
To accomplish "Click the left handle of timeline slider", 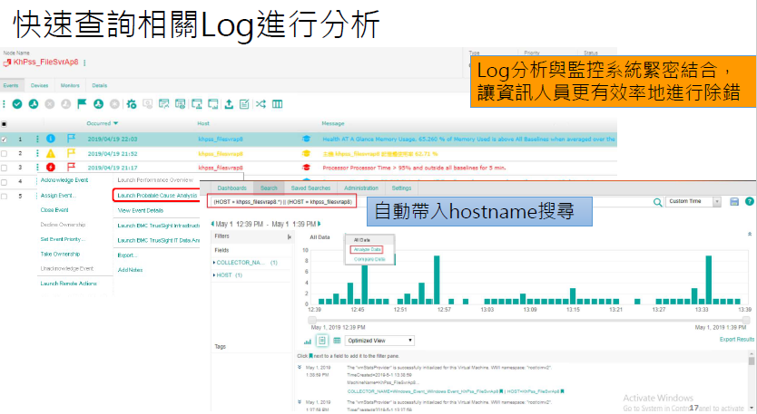I will (312, 320).
